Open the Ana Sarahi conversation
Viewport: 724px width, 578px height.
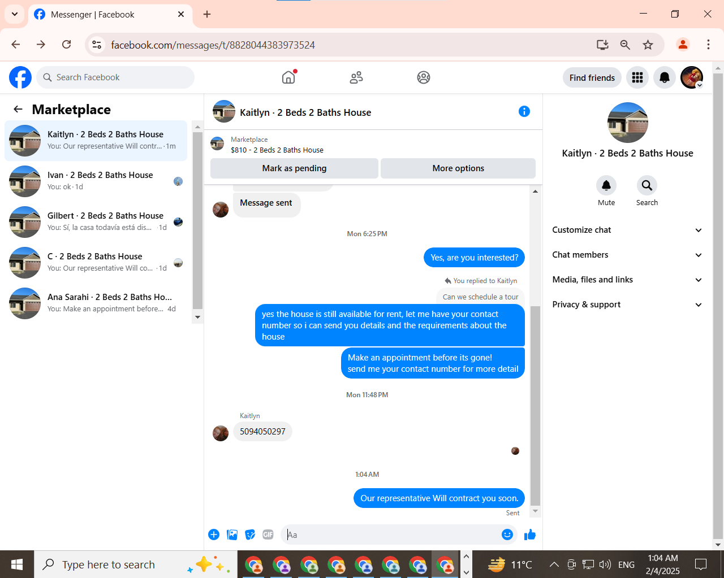point(96,303)
